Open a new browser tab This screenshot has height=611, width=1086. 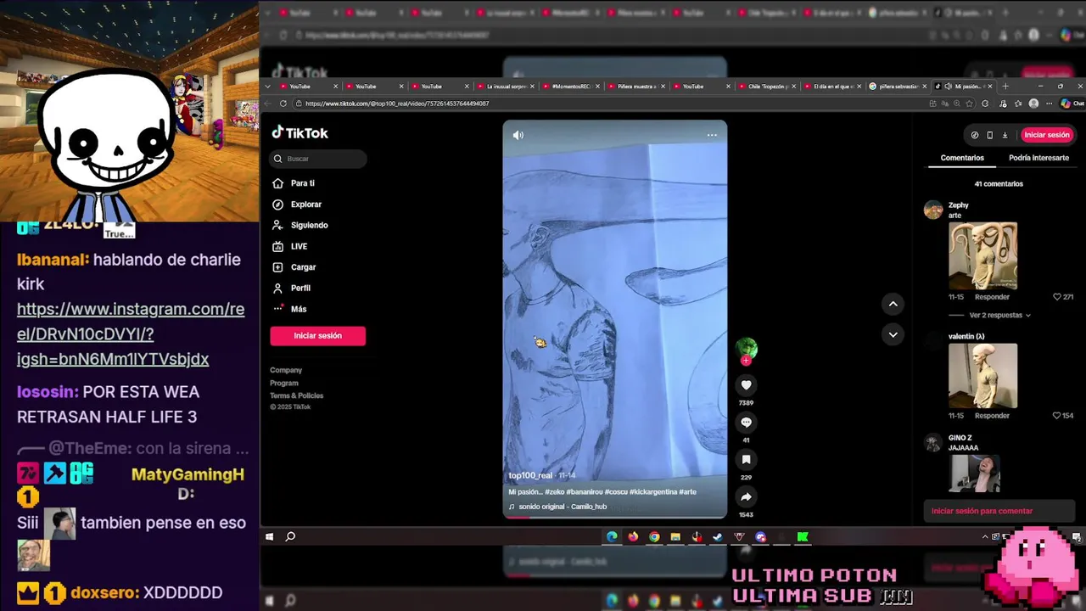coord(1005,87)
